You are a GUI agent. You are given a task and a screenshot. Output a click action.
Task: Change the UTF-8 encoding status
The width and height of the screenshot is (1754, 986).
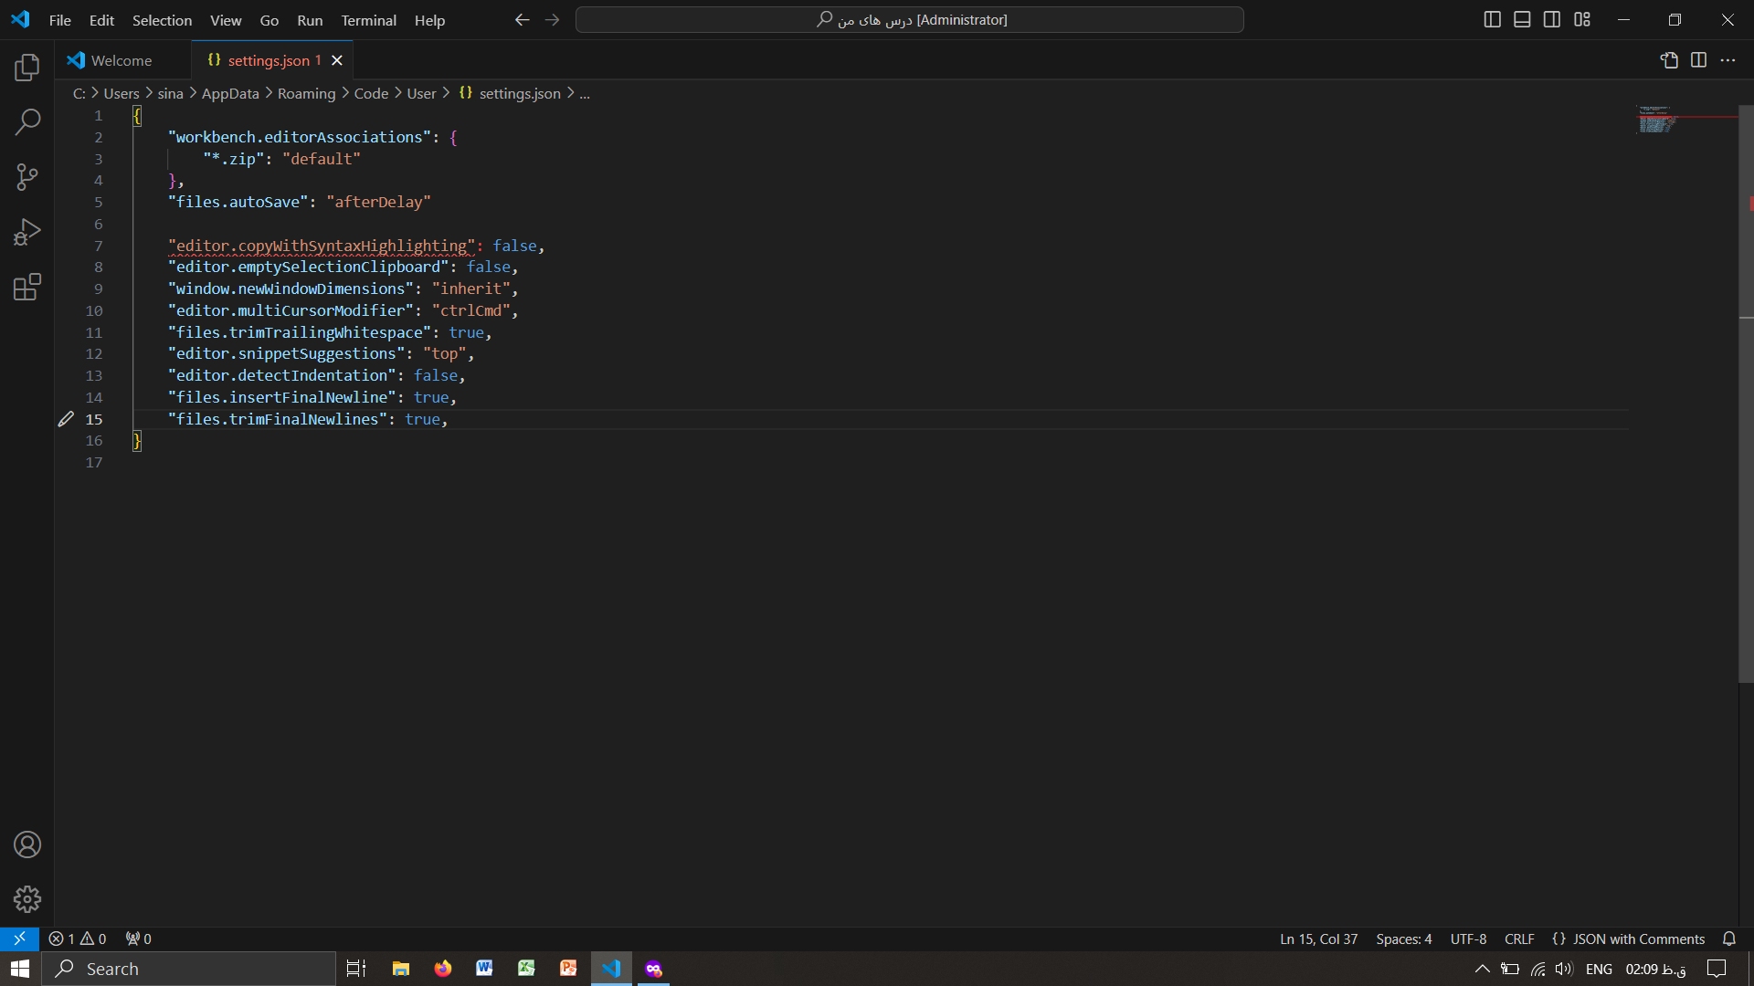[1468, 939]
